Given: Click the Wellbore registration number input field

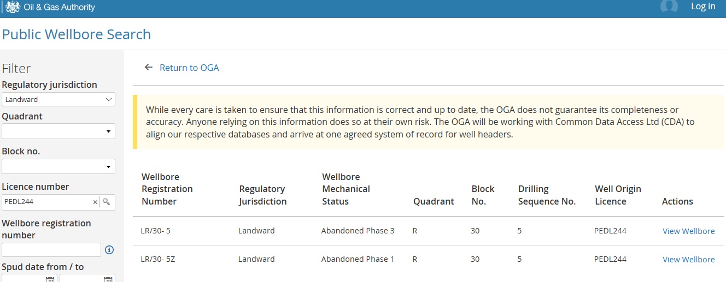Looking at the screenshot, I should (51, 250).
